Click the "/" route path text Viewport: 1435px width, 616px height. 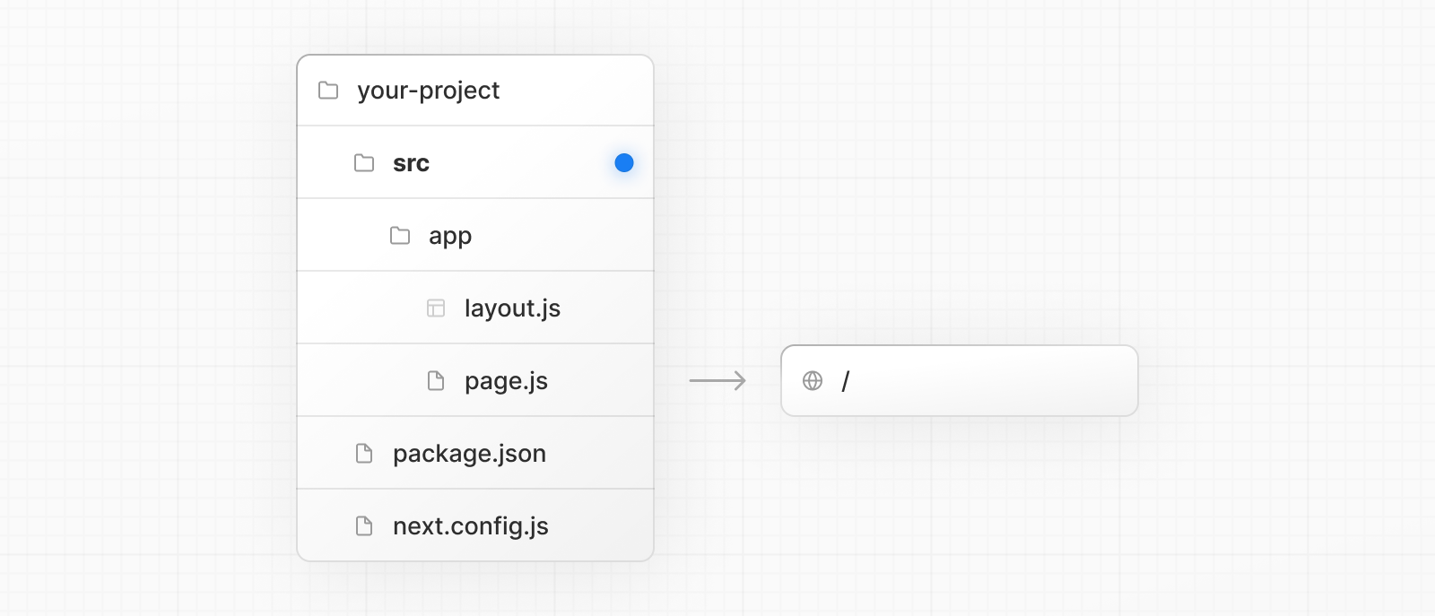845,381
